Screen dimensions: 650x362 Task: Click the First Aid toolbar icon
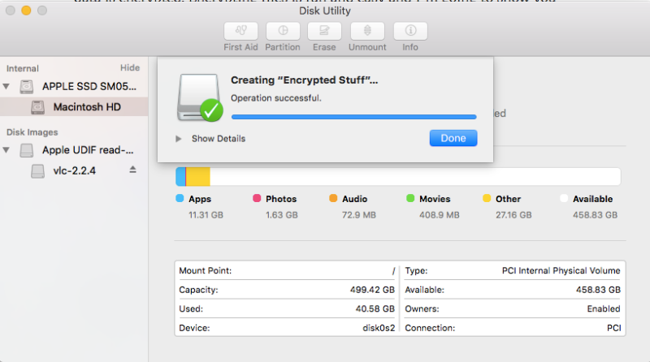240,31
